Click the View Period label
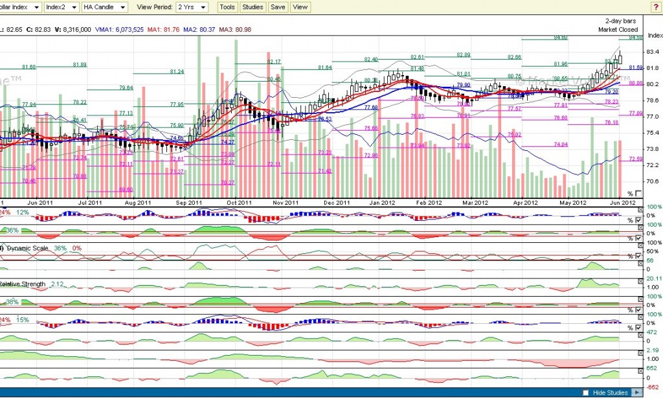Image resolution: width=663 pixels, height=399 pixels. tap(155, 7)
